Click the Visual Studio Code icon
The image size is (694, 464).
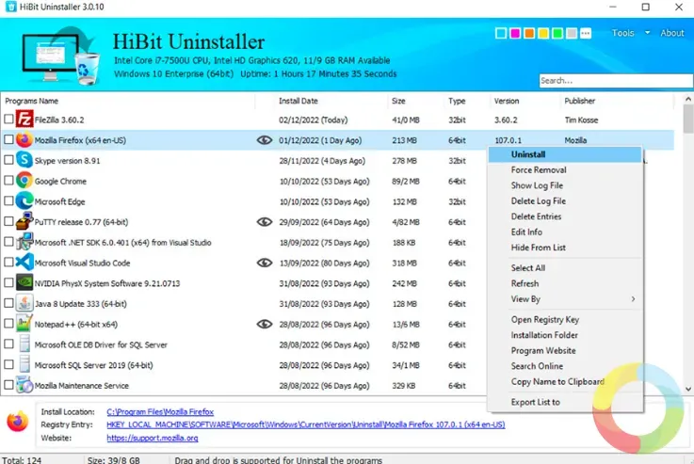point(24,263)
